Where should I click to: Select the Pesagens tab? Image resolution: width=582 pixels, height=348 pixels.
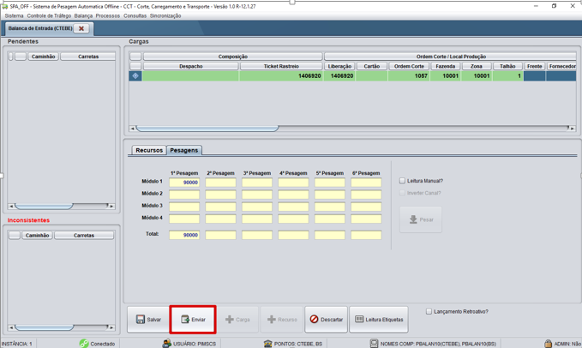point(184,150)
